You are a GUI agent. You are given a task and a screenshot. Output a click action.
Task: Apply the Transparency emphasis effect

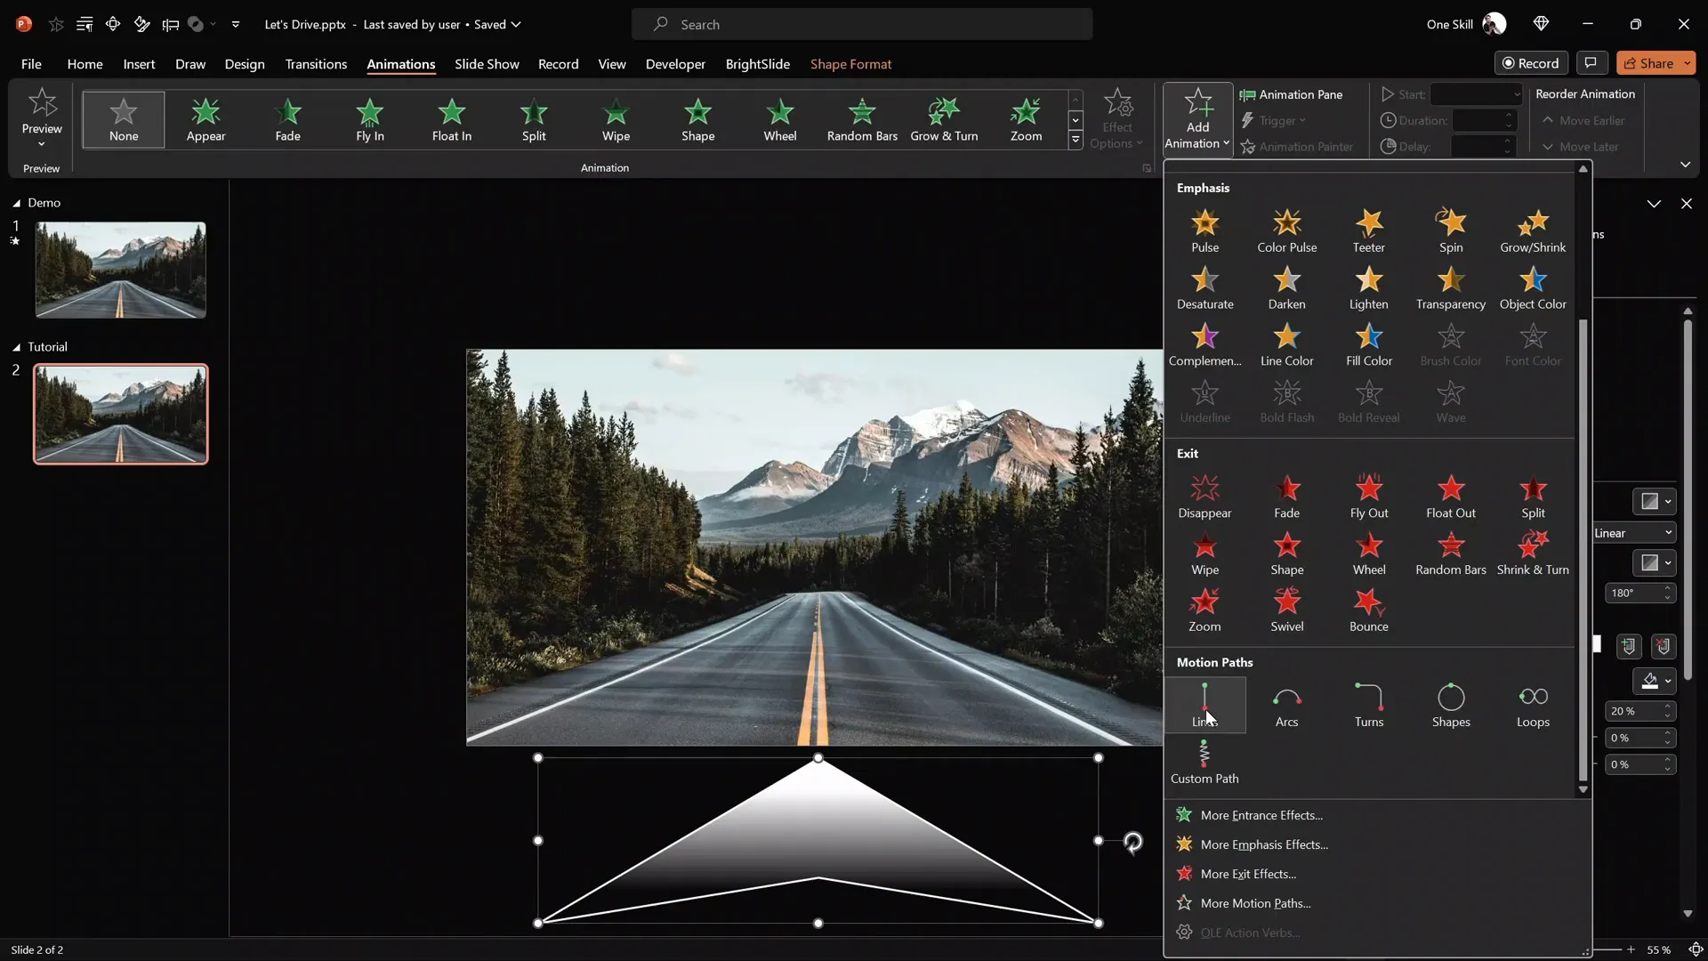pyautogui.click(x=1450, y=287)
